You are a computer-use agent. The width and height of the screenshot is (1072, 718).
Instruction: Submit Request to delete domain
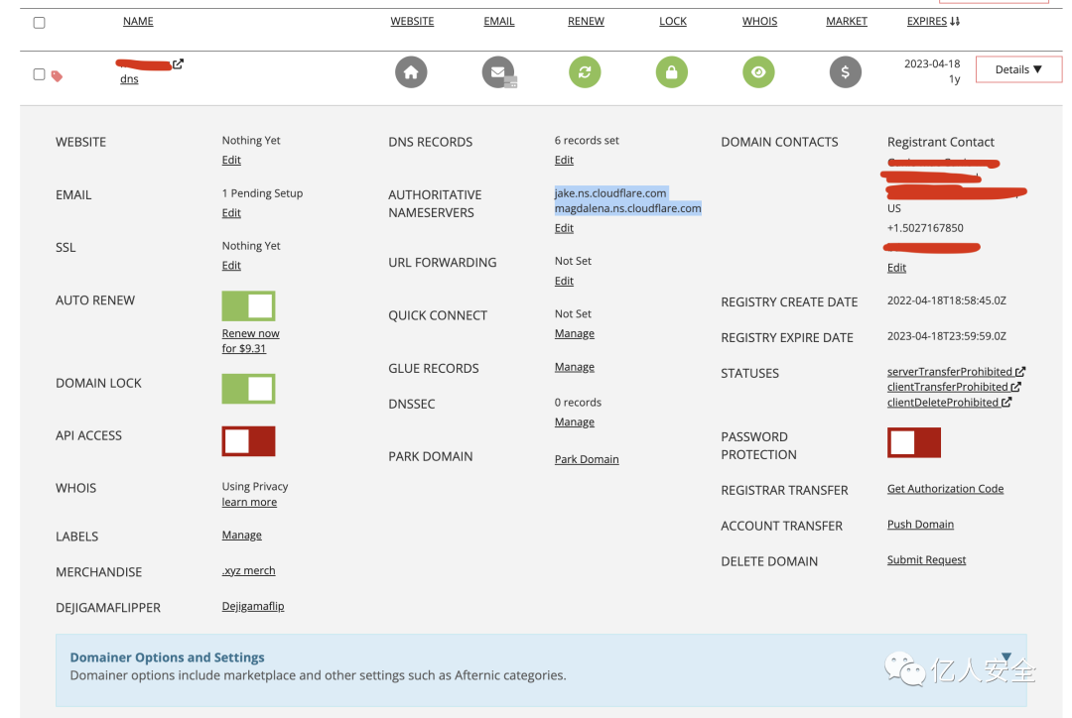926,559
